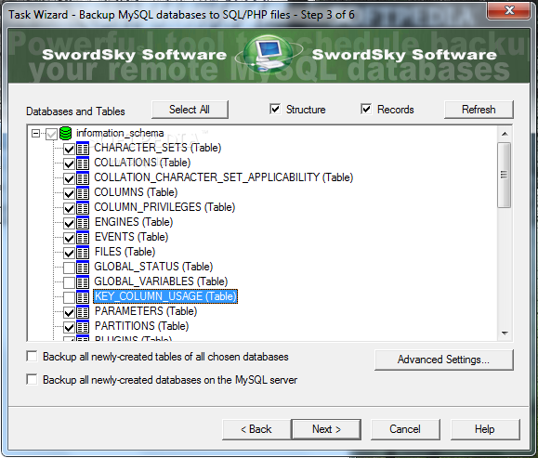Cancel the task wizard
Screen dimensions: 538x458
point(405,429)
